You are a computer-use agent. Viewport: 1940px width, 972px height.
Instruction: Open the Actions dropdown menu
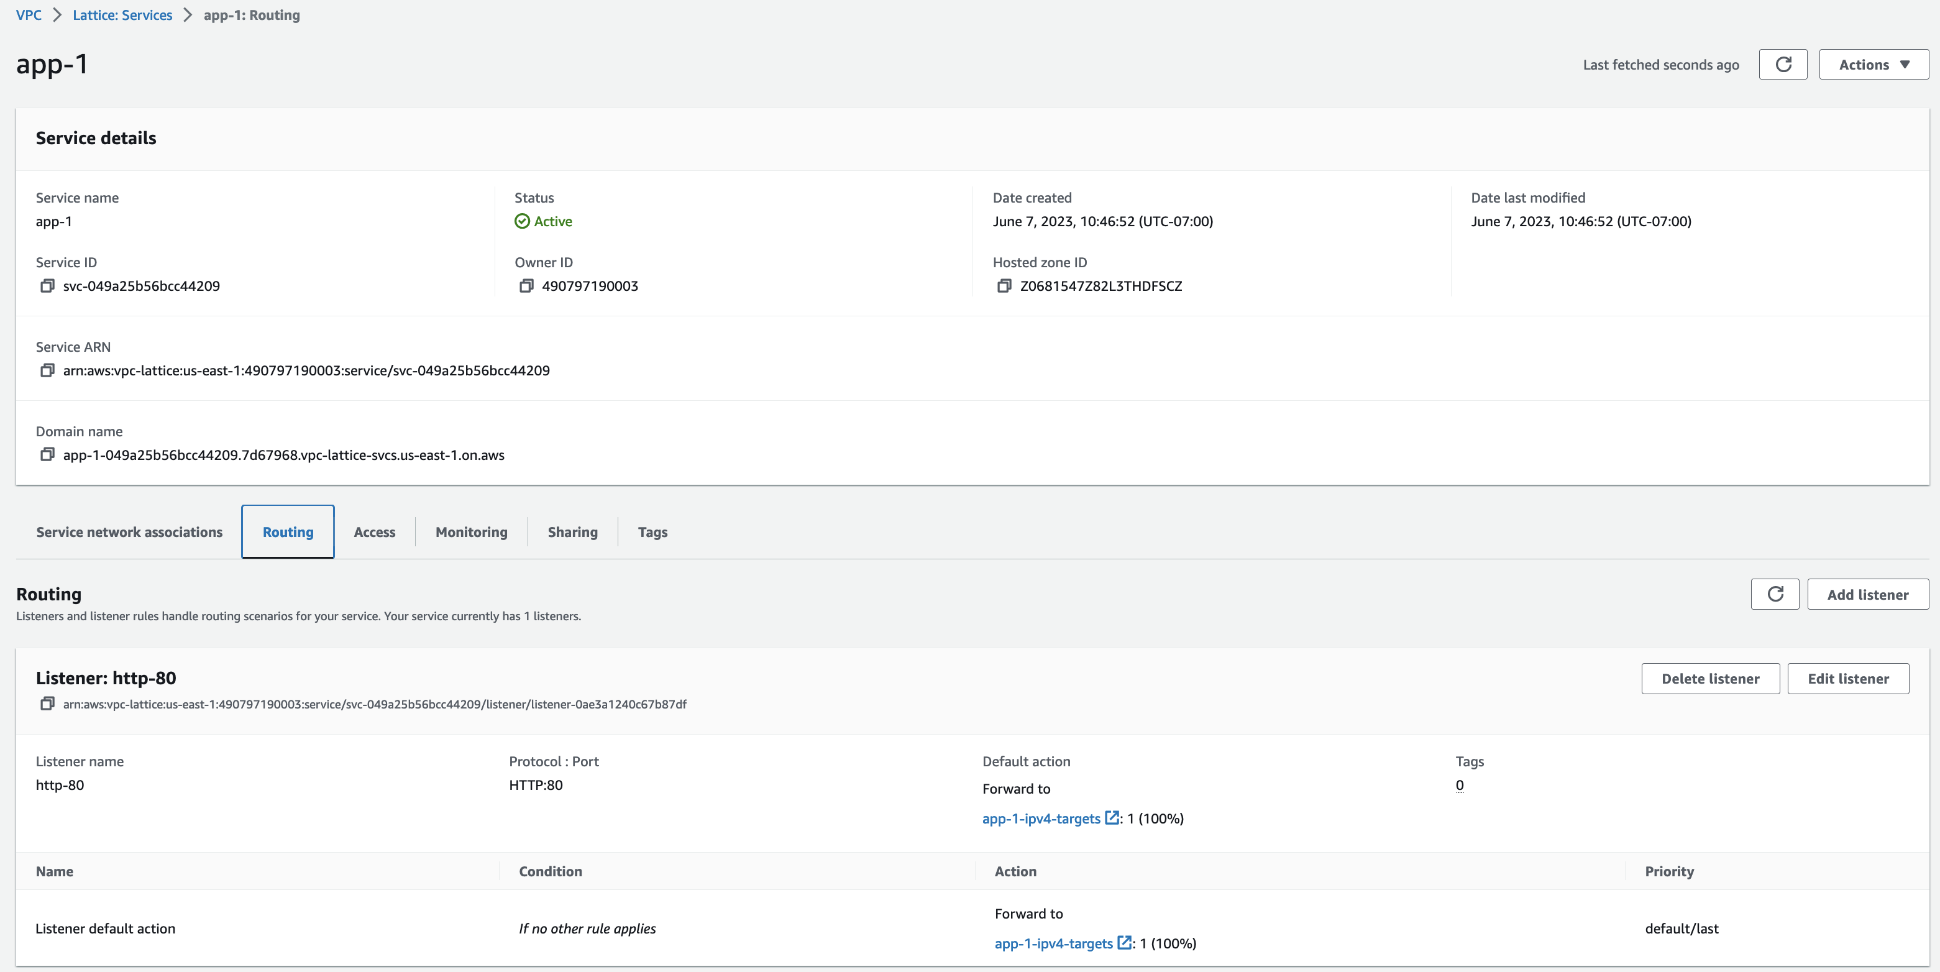(1873, 64)
